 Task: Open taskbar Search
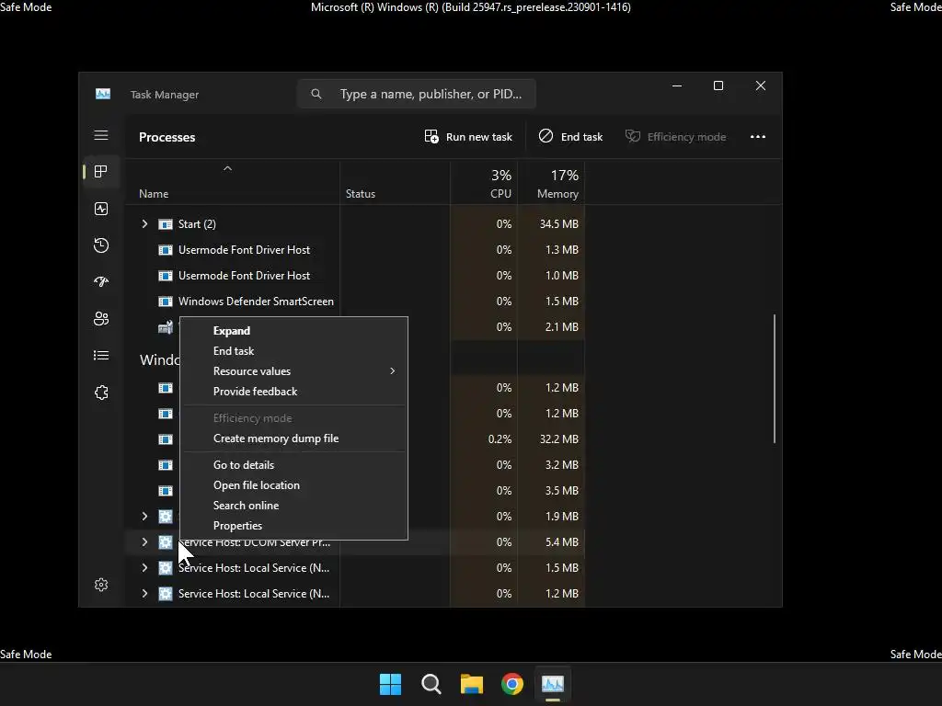[431, 684]
